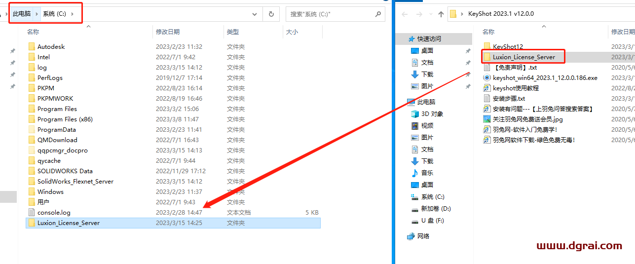The image size is (635, 264).
Task: Select the qqpcmgr_docpro folder
Action: [63, 150]
